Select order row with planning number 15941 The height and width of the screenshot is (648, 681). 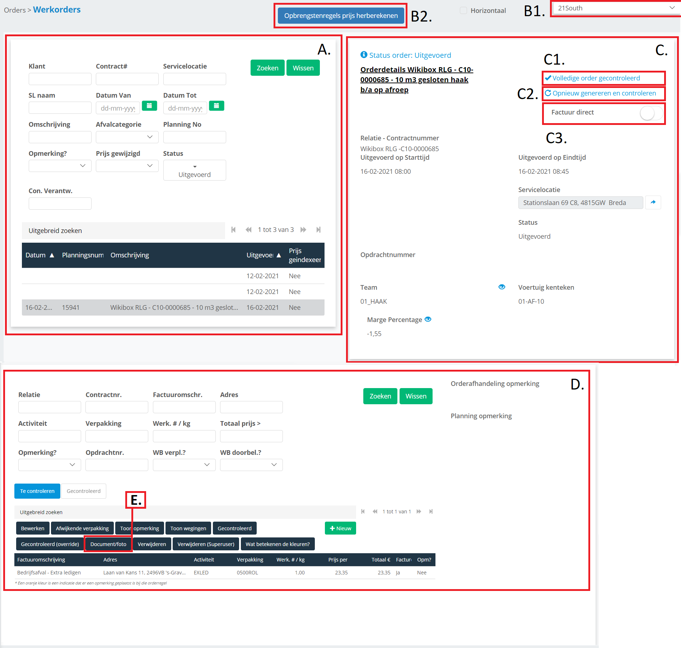pyautogui.click(x=173, y=308)
